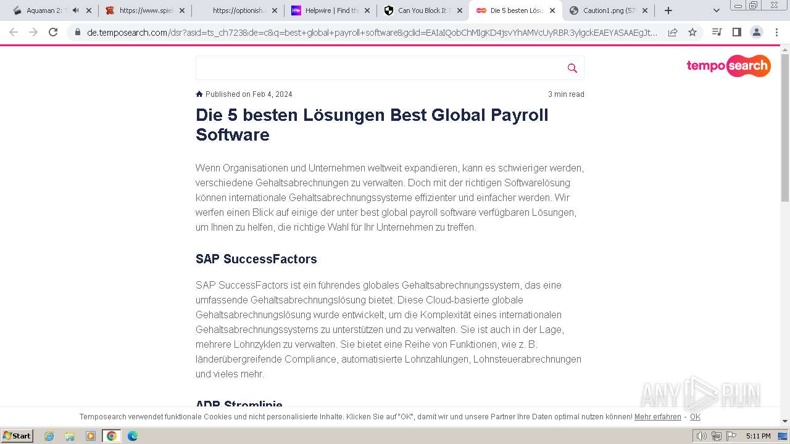790x444 pixels.
Task: Click the page vertical scrollbar thumb
Action: (x=784, y=128)
